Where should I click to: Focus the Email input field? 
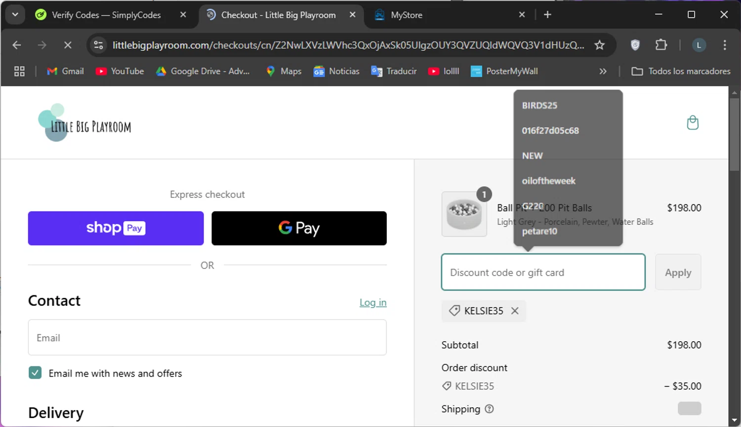(207, 338)
